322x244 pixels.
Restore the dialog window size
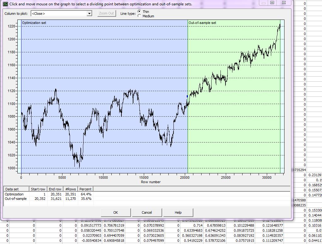pyautogui.click(x=272, y=3)
